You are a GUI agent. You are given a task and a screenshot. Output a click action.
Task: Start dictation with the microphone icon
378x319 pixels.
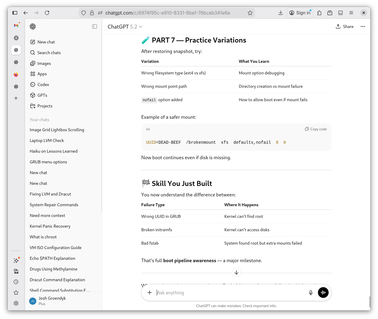[311, 293]
